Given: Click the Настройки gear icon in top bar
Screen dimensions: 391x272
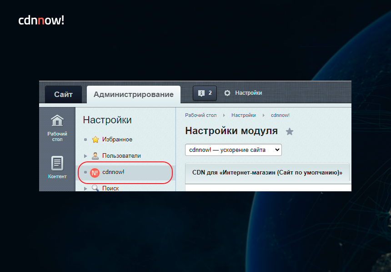Looking at the screenshot, I should click(x=227, y=93).
